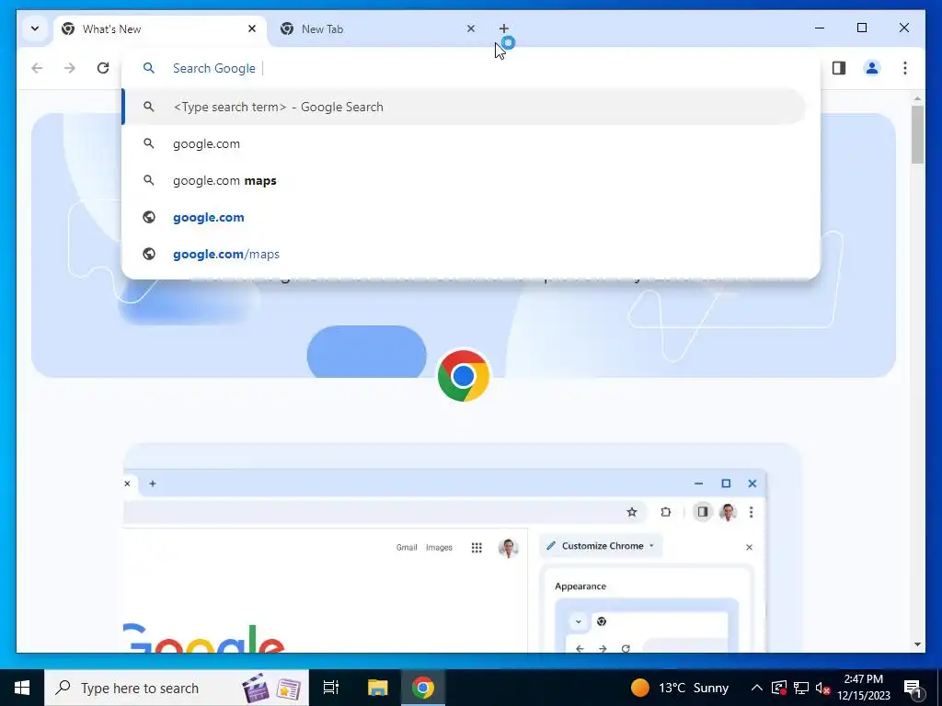Image resolution: width=942 pixels, height=706 pixels.
Task: Open the google.com/maps URL suggestion
Action: (x=464, y=254)
